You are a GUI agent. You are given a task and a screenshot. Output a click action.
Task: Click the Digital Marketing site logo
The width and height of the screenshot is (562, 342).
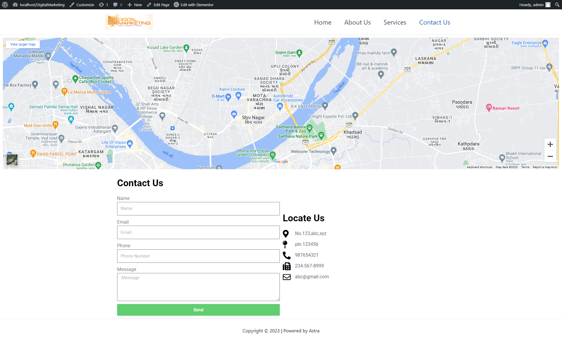[x=129, y=22]
